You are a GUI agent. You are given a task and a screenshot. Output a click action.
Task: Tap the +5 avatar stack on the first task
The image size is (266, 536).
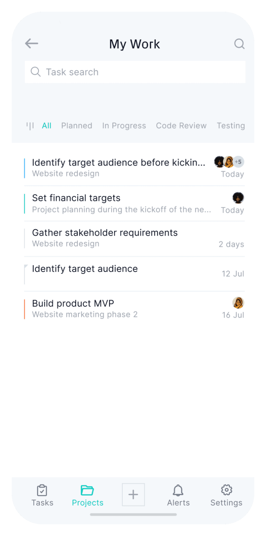coord(238,162)
